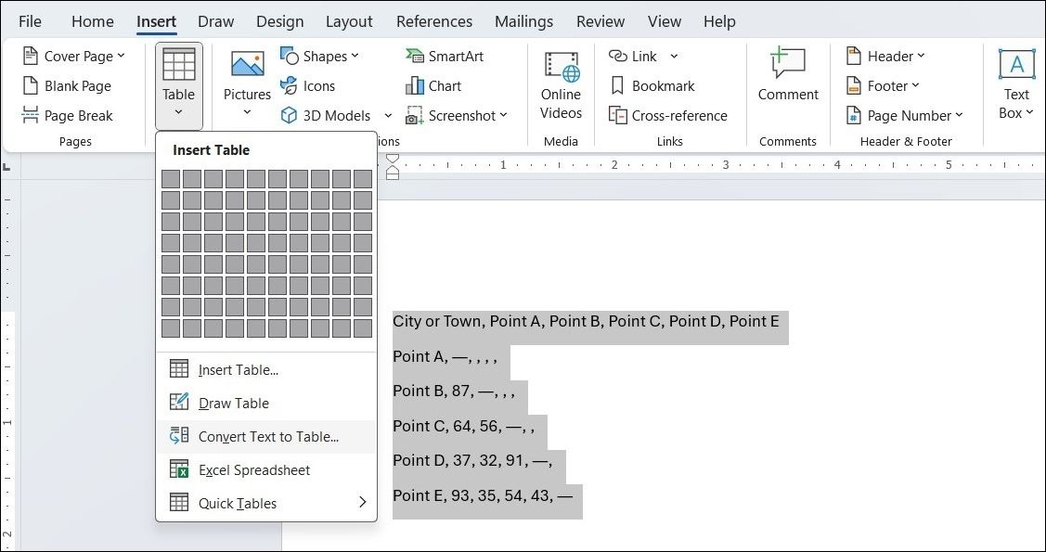1046x552 pixels.
Task: Switch to the Home tab
Action: 92,21
